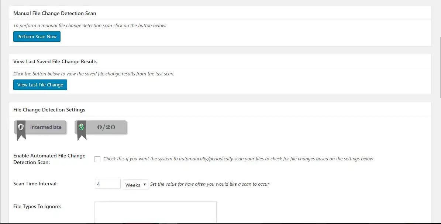Click the Enable Automated File Change Detection Scan label
The height and width of the screenshot is (224, 441).
[49, 159]
